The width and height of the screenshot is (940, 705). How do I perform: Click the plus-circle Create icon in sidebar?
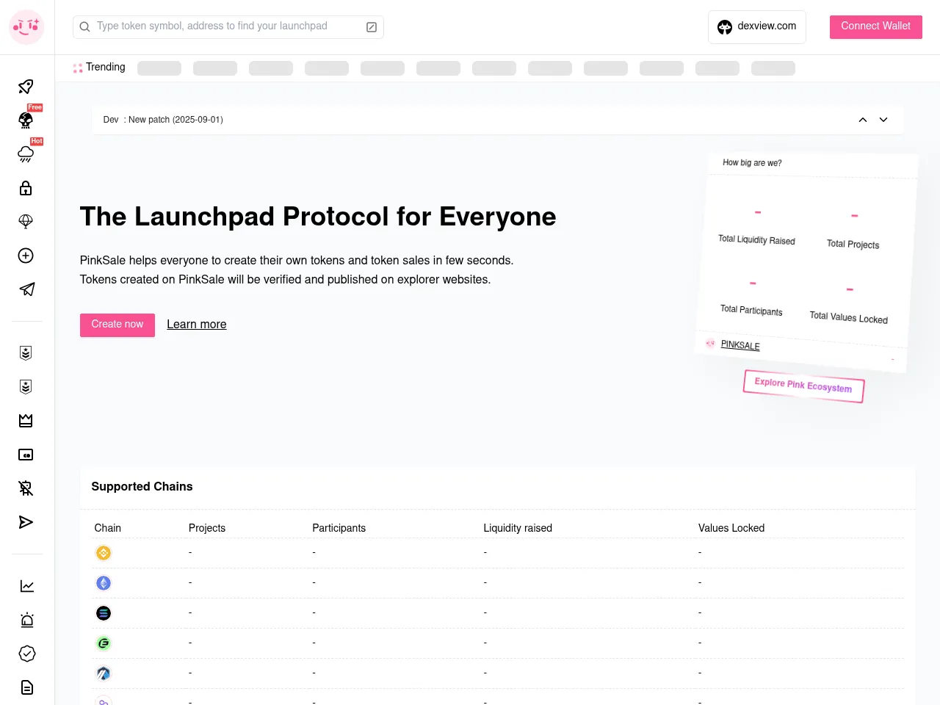tap(26, 256)
